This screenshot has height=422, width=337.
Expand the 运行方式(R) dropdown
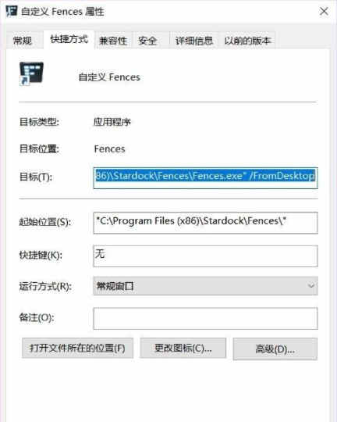click(x=206, y=286)
